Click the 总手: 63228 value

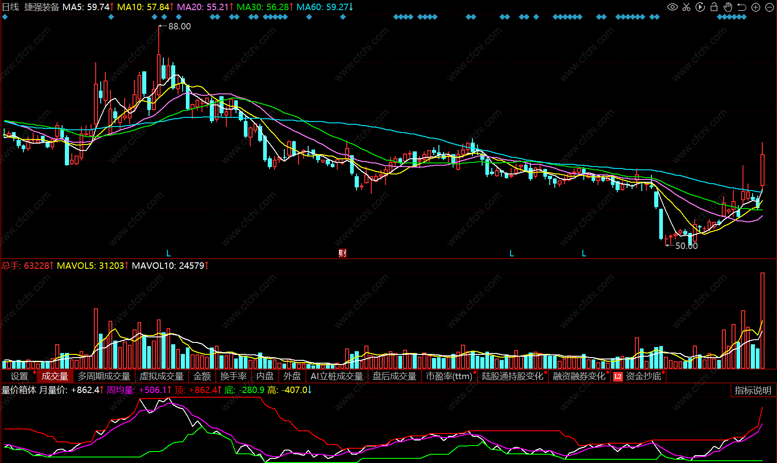click(28, 266)
